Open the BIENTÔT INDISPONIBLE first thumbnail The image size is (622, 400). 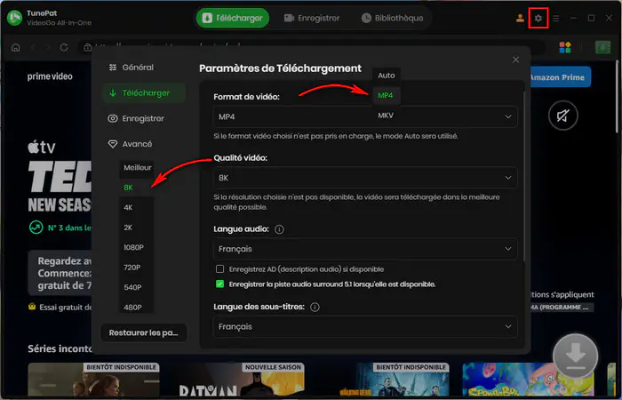(93, 379)
